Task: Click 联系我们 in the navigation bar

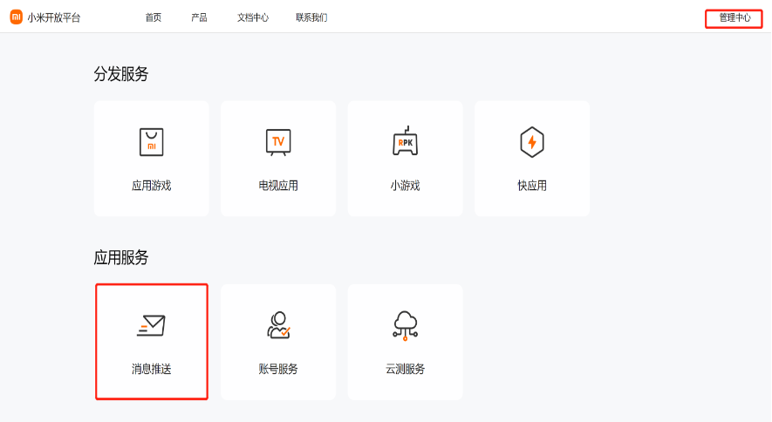Action: 311,17
